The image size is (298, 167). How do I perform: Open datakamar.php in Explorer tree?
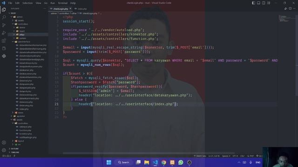point(28,70)
